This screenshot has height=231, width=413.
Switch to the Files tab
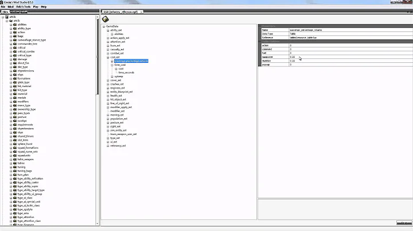pos(5,12)
